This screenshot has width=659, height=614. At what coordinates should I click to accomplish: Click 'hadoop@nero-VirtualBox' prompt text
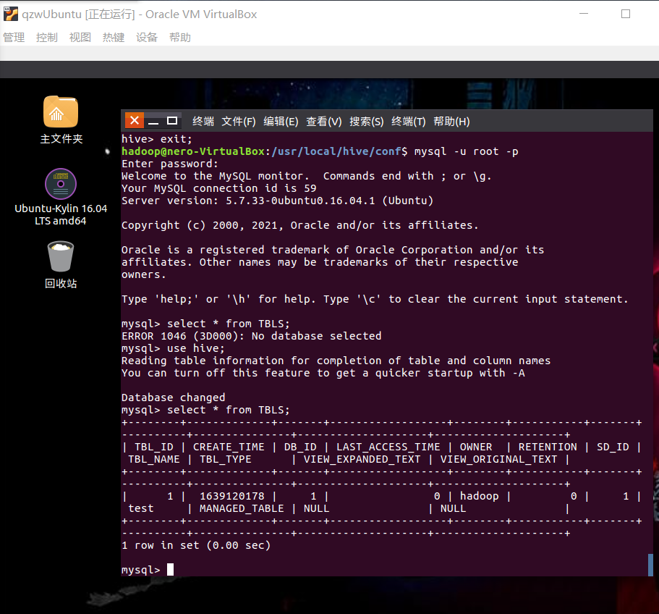pos(193,151)
